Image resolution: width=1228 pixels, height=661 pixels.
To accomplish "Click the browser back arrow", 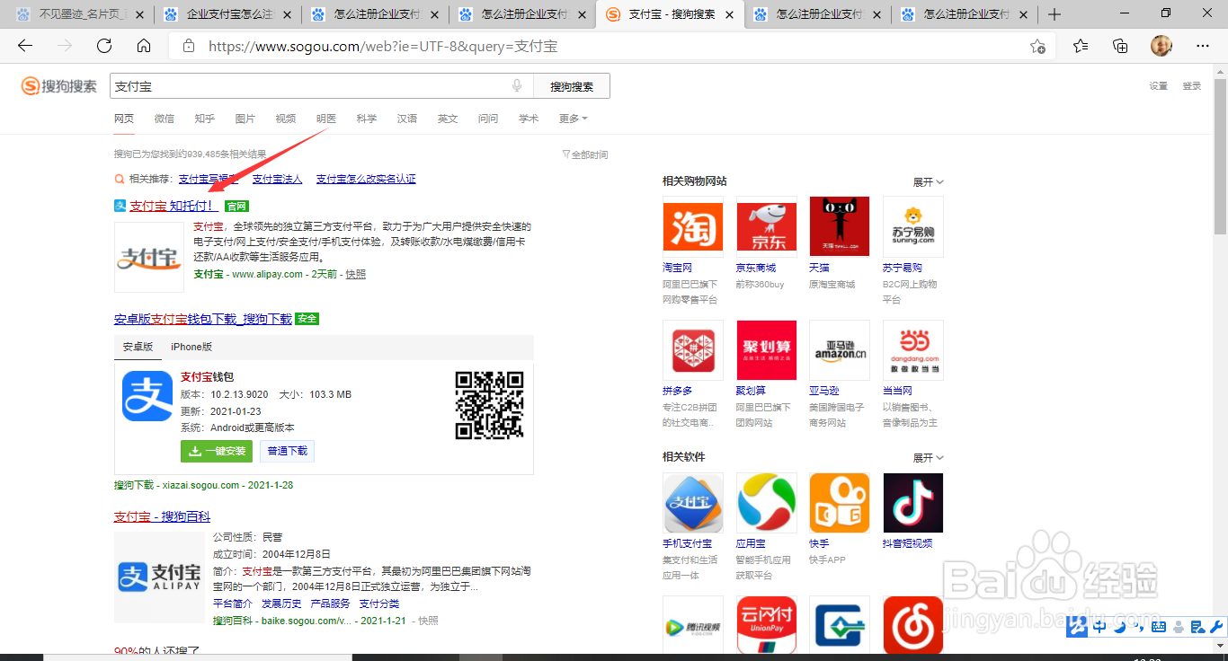I will click(x=25, y=47).
